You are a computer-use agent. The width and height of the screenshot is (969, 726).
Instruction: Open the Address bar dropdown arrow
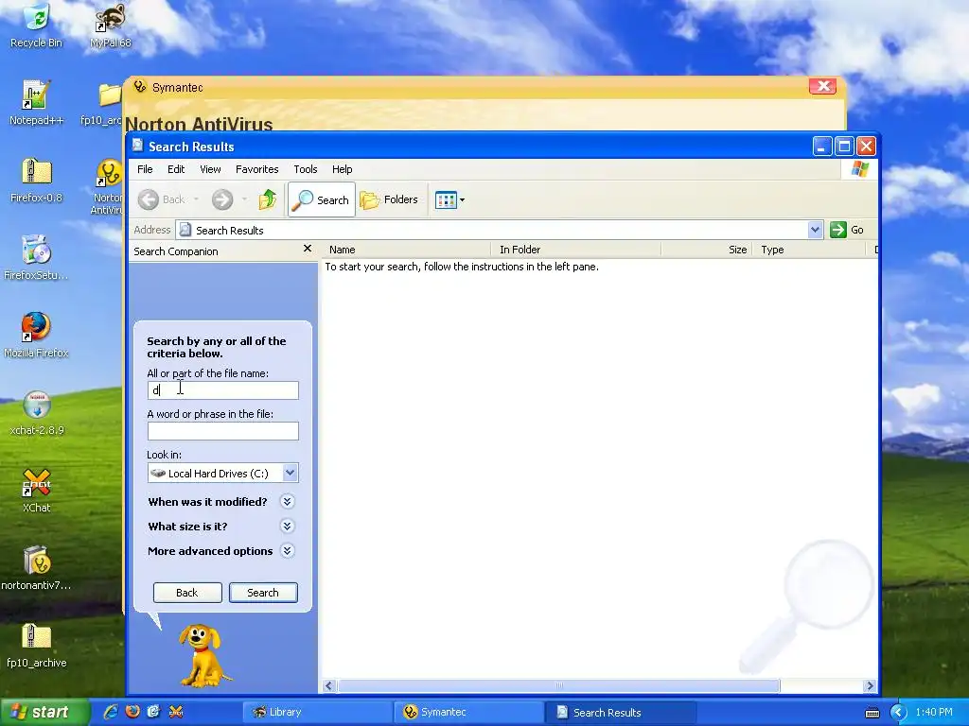tap(815, 230)
